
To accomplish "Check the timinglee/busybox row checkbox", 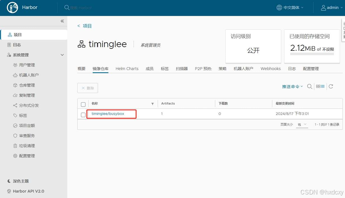I will coord(83,114).
